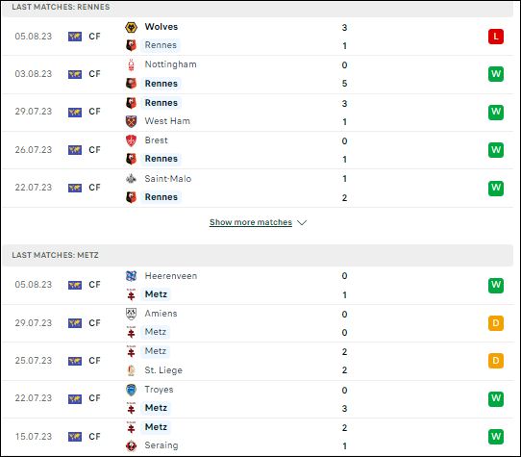Screen dimensions: 521x457
Task: Click world flag icon on 15.07.23 Metz row
Action: click(x=75, y=437)
